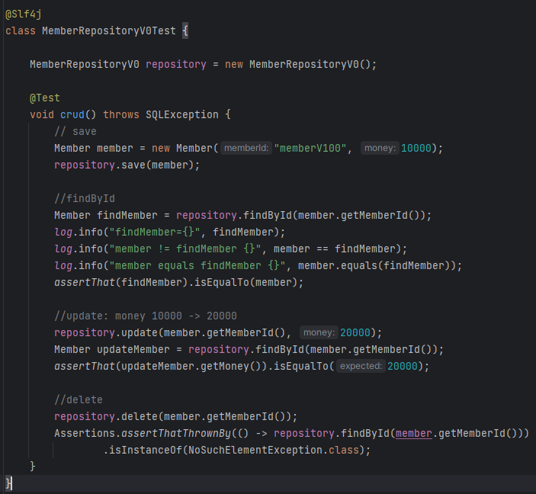Click the opening brace after MemberRepositoryV0Test
Screen dimensions: 536x494
click(x=185, y=30)
